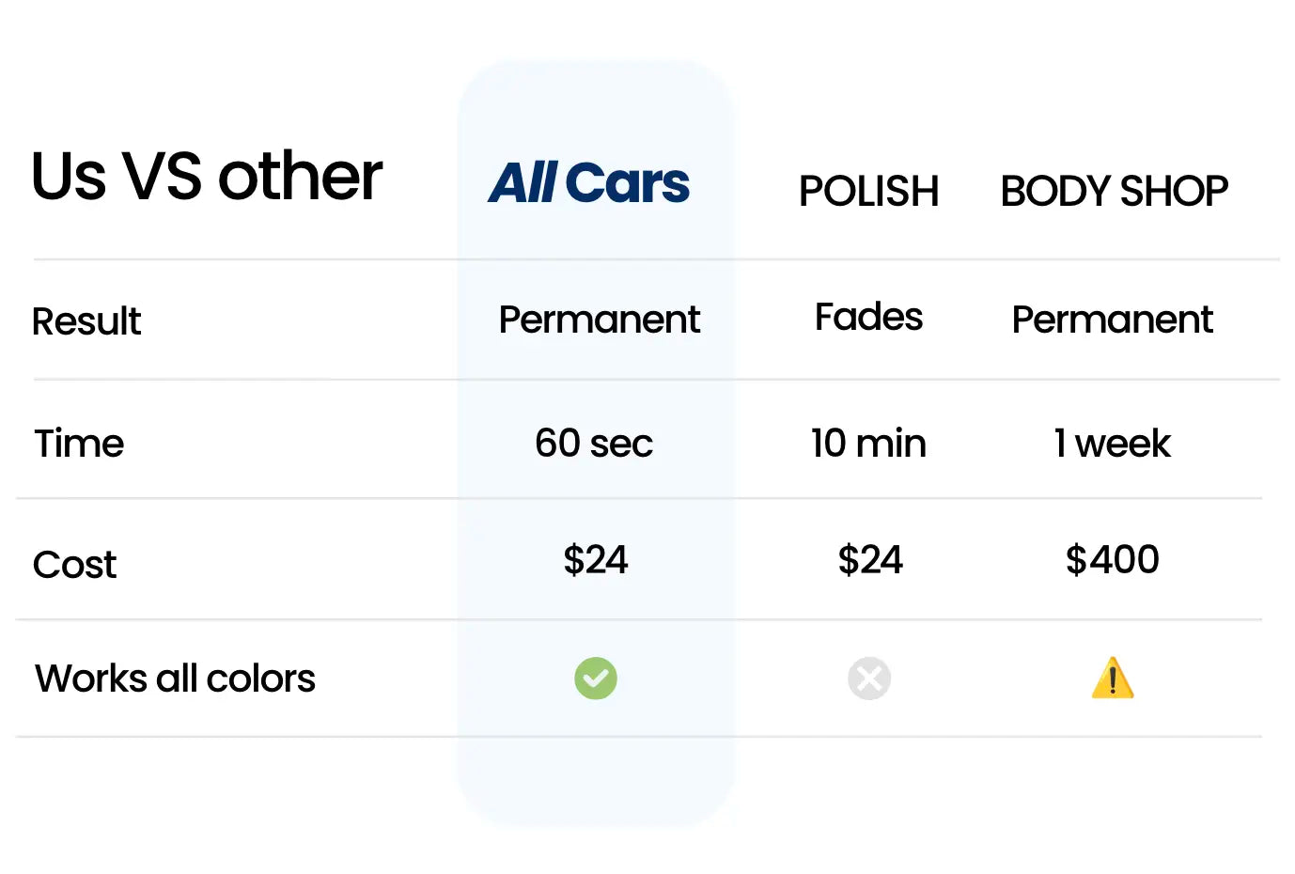The image size is (1295, 874).
Task: Click the "Fades" result under Polish
Action: [868, 318]
